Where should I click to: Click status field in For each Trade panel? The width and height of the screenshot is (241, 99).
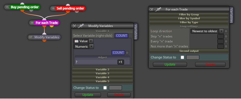192,57
